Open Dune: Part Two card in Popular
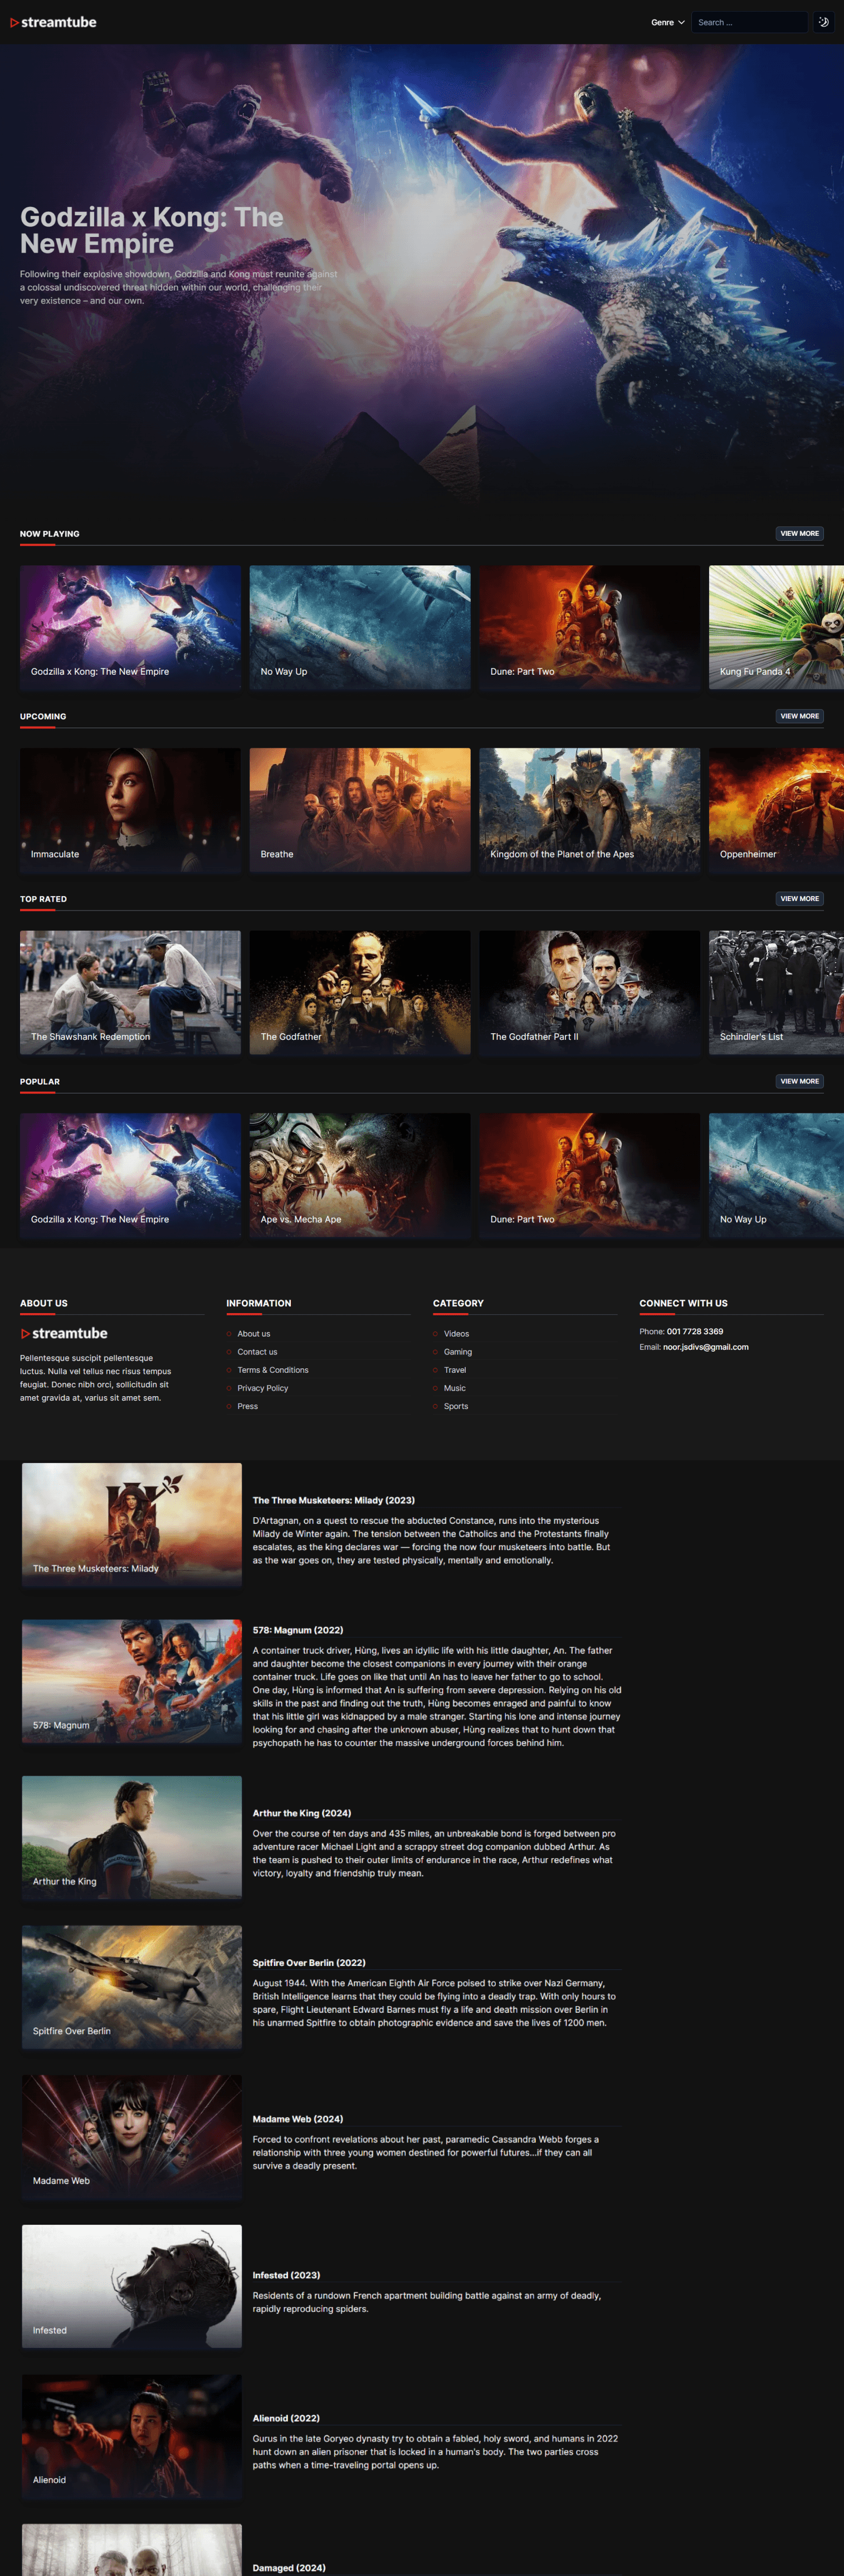Viewport: 844px width, 2576px height. pos(589,1175)
